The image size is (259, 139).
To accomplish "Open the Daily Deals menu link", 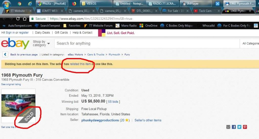I will [42, 33].
